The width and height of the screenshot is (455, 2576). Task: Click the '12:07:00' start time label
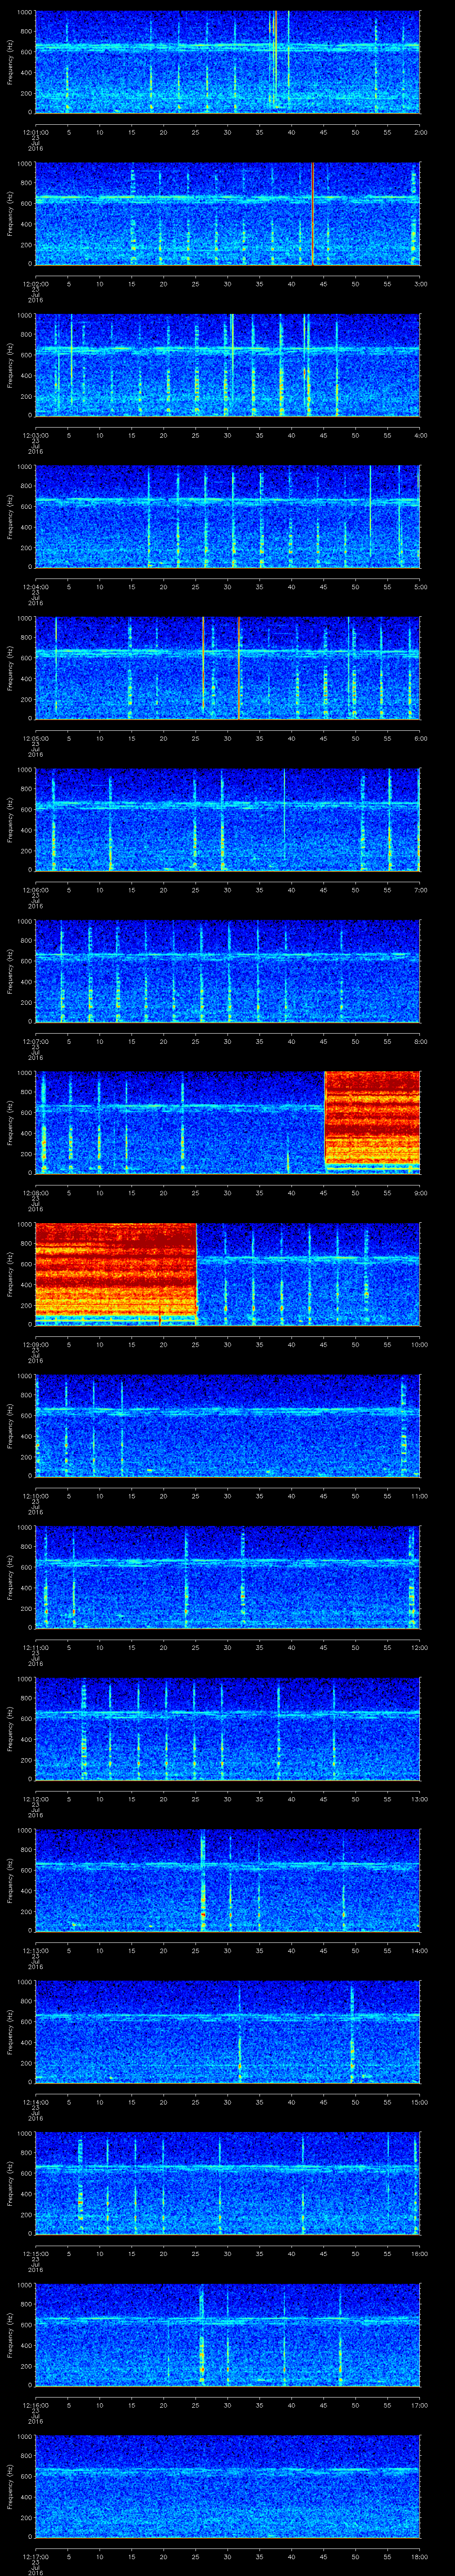(35, 1041)
